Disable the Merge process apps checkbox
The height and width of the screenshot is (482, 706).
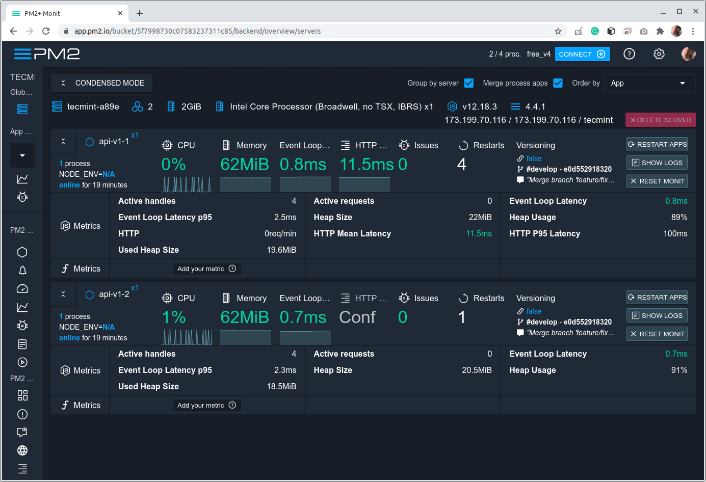[x=558, y=83]
